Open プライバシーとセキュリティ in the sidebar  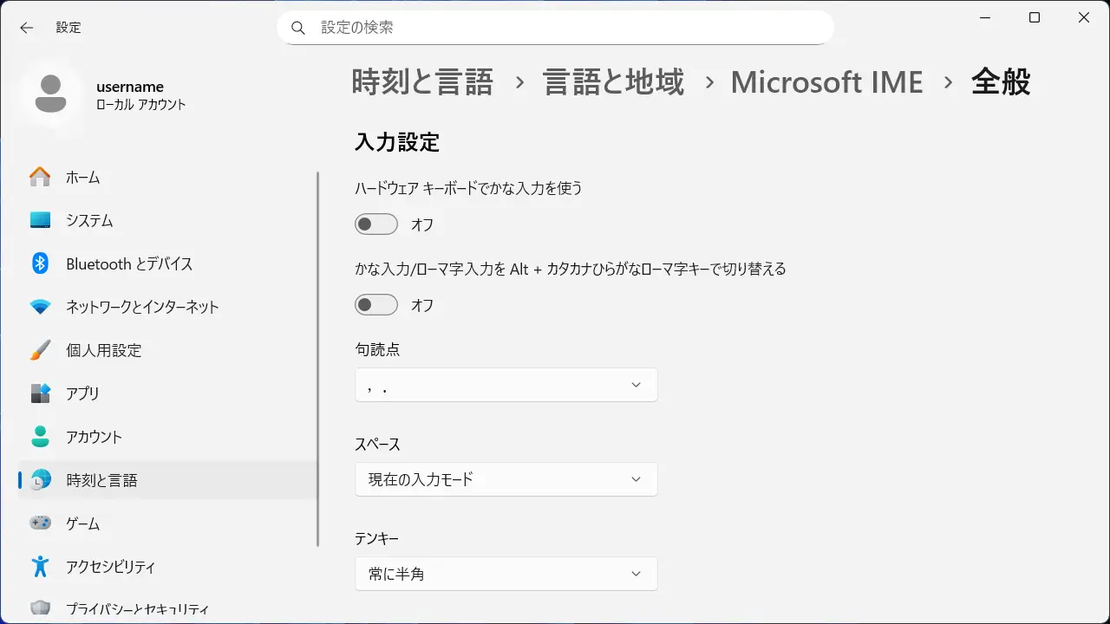pos(137,609)
